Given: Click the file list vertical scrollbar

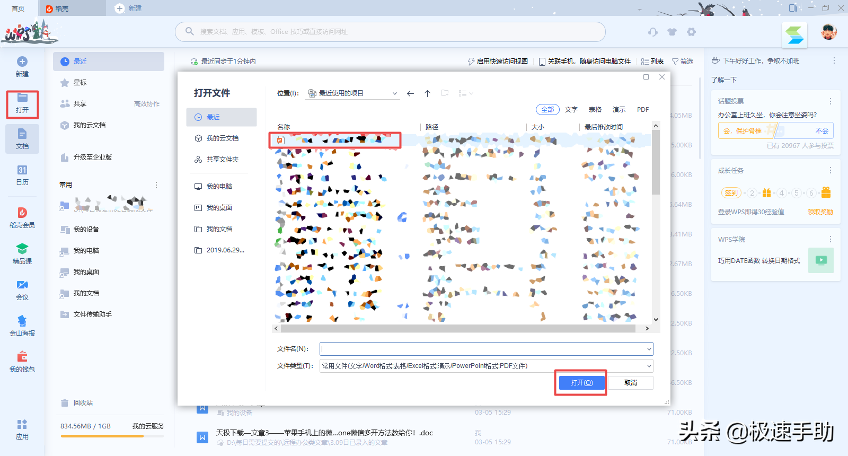Looking at the screenshot, I should 656,164.
